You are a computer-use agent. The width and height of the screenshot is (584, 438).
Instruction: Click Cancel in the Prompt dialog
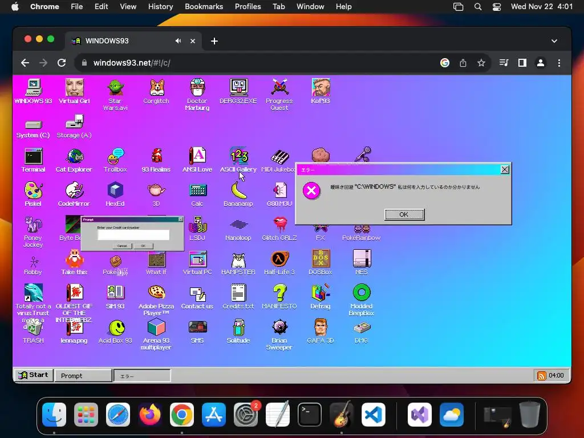tap(122, 246)
